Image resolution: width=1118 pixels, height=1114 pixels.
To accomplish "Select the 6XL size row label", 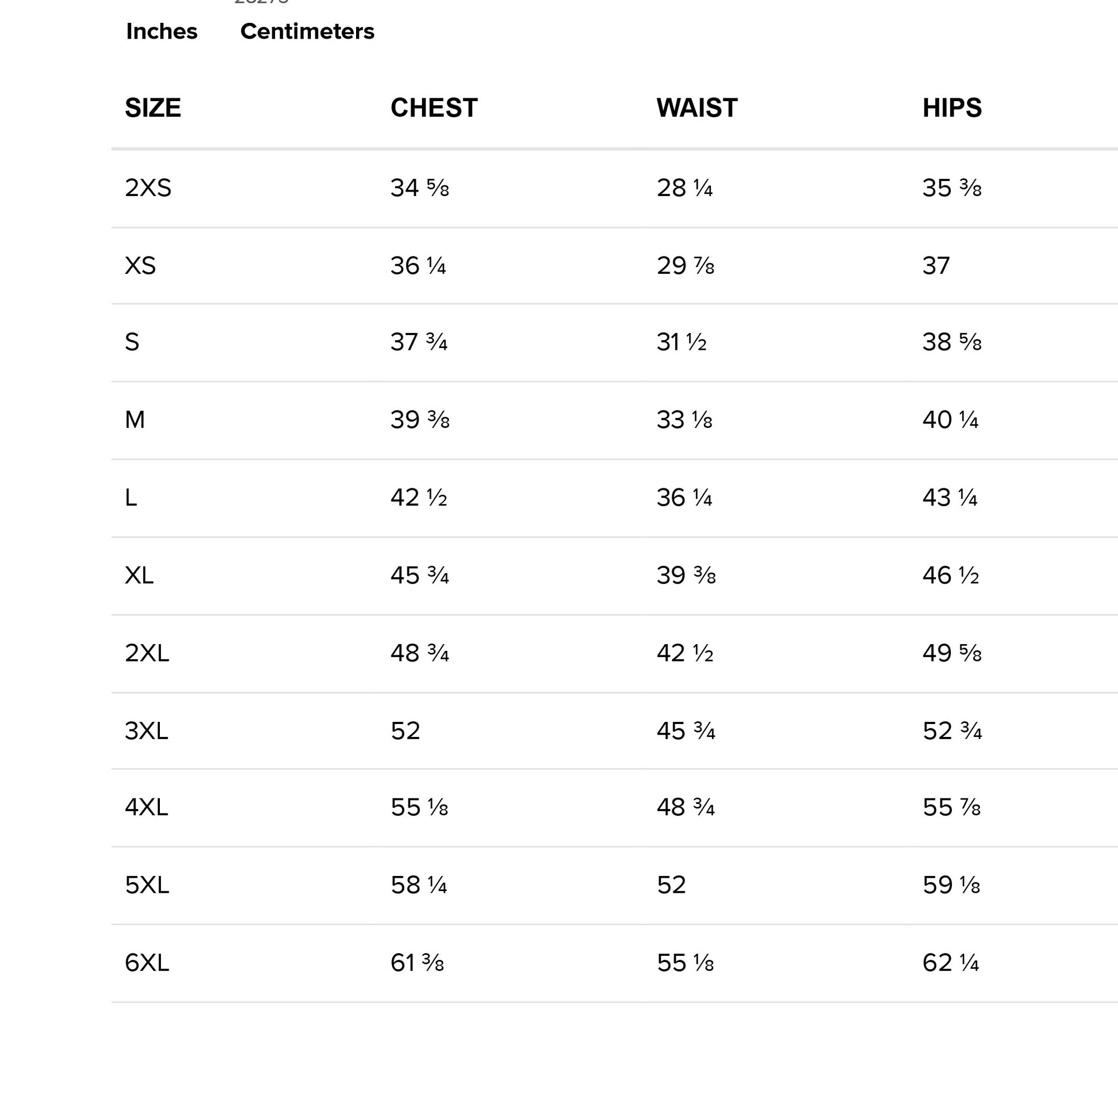I will click(146, 963).
